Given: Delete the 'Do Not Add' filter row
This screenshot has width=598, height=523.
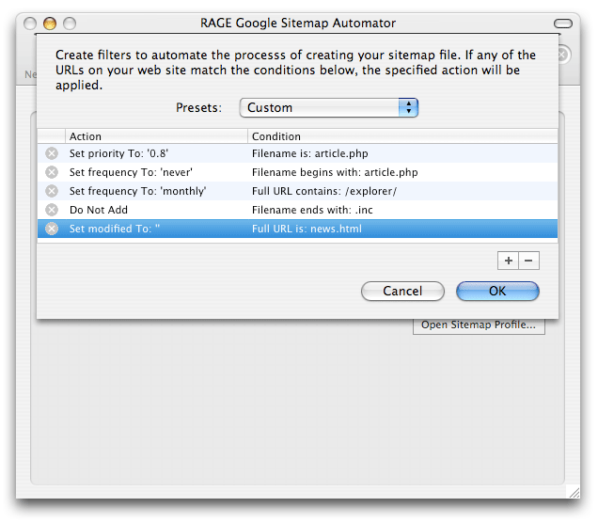Looking at the screenshot, I should point(52,210).
